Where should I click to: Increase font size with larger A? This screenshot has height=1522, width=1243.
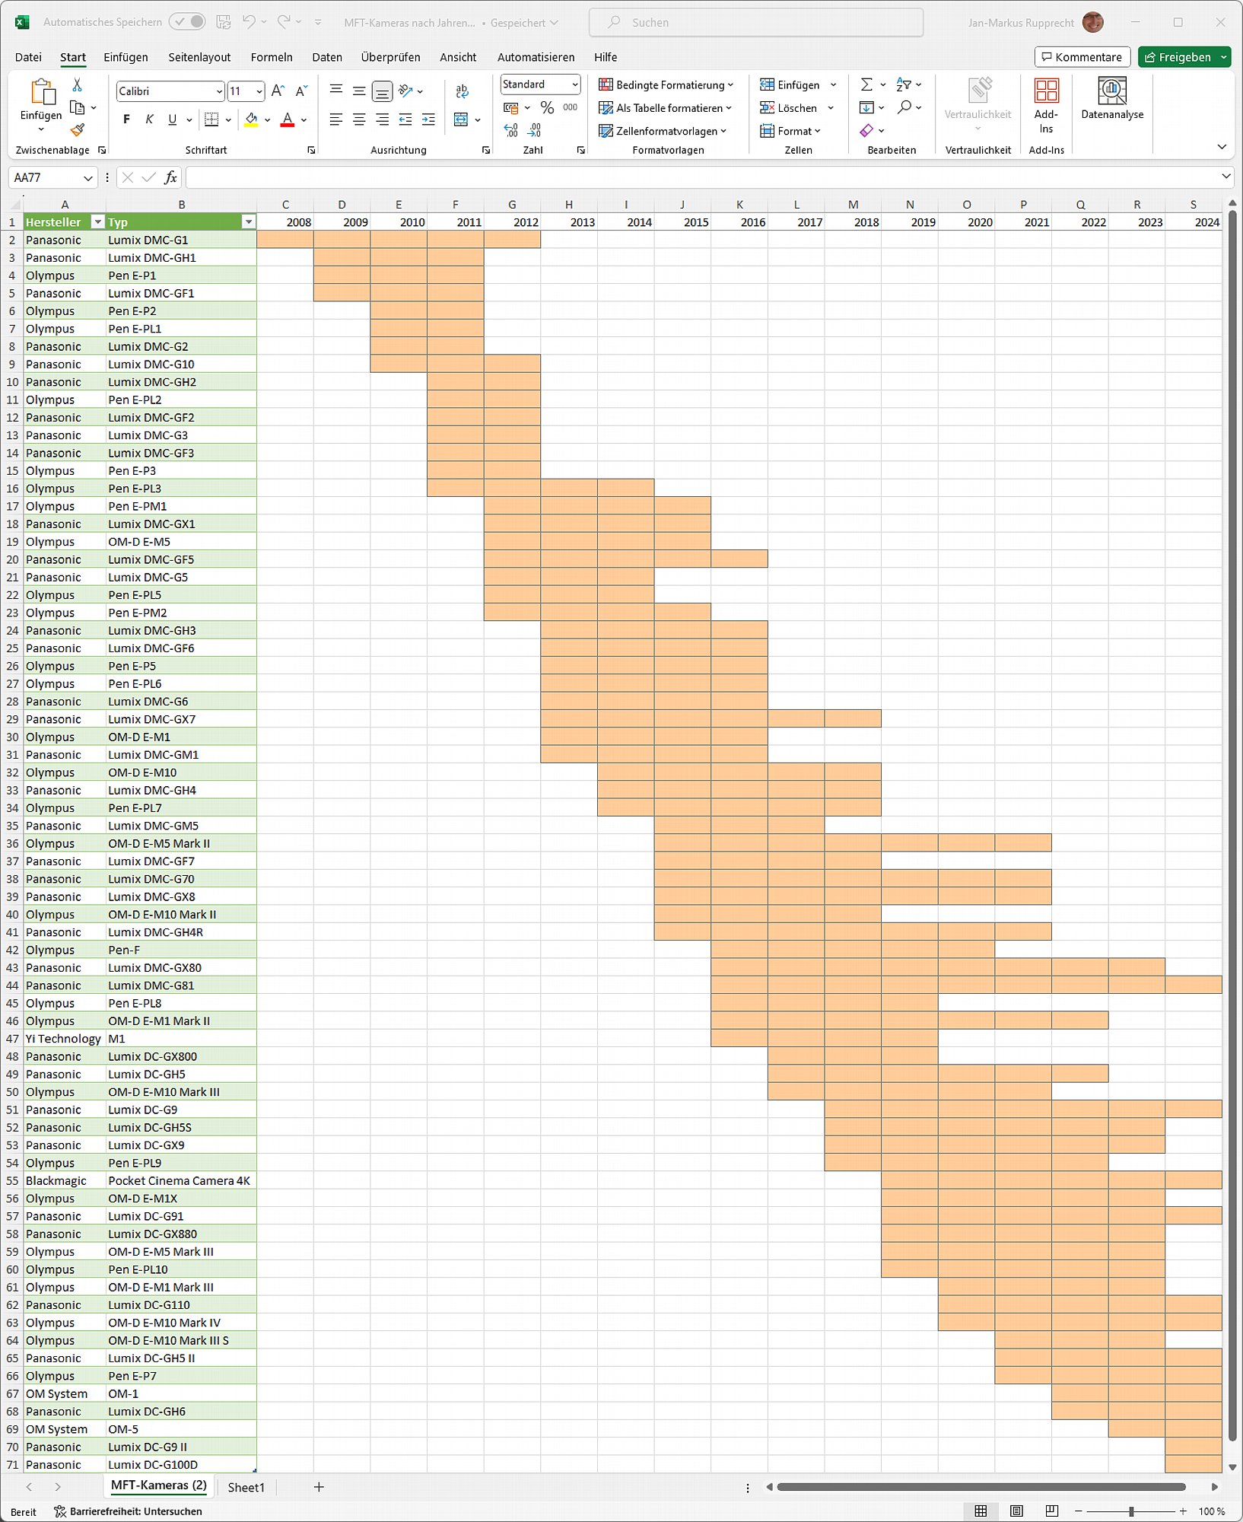click(x=278, y=91)
